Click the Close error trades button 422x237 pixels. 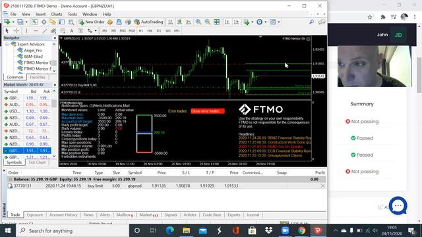coord(208,111)
